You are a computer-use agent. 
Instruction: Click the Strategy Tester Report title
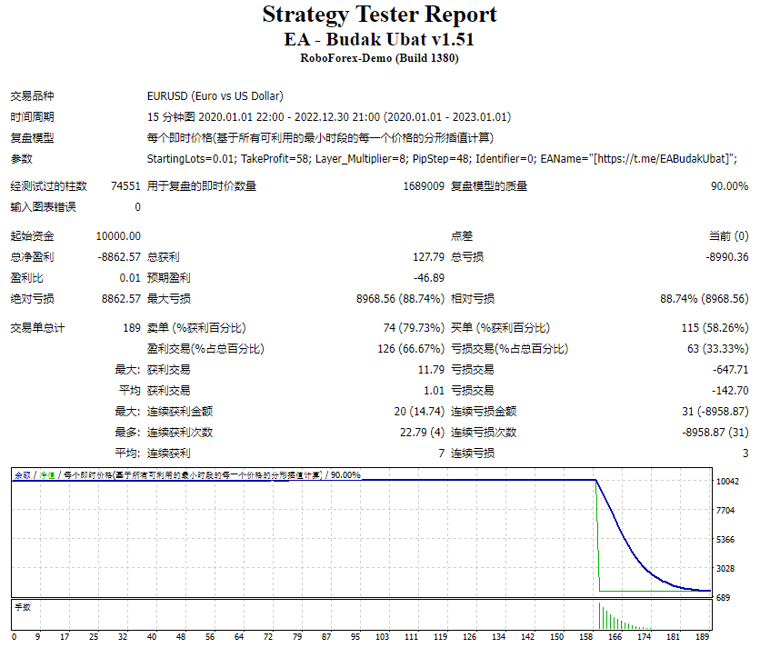click(379, 15)
